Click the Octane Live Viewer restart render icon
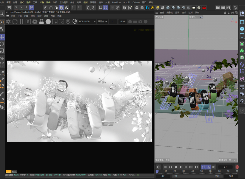 point(8,21)
